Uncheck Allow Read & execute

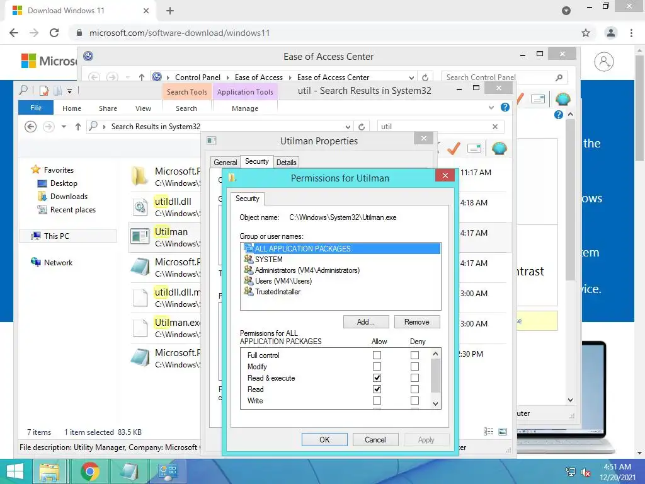377,377
